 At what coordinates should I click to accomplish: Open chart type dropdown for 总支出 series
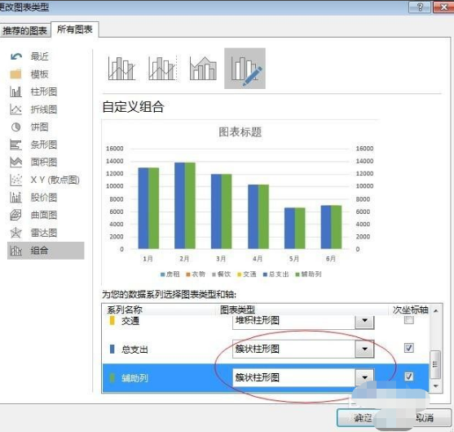(x=364, y=349)
